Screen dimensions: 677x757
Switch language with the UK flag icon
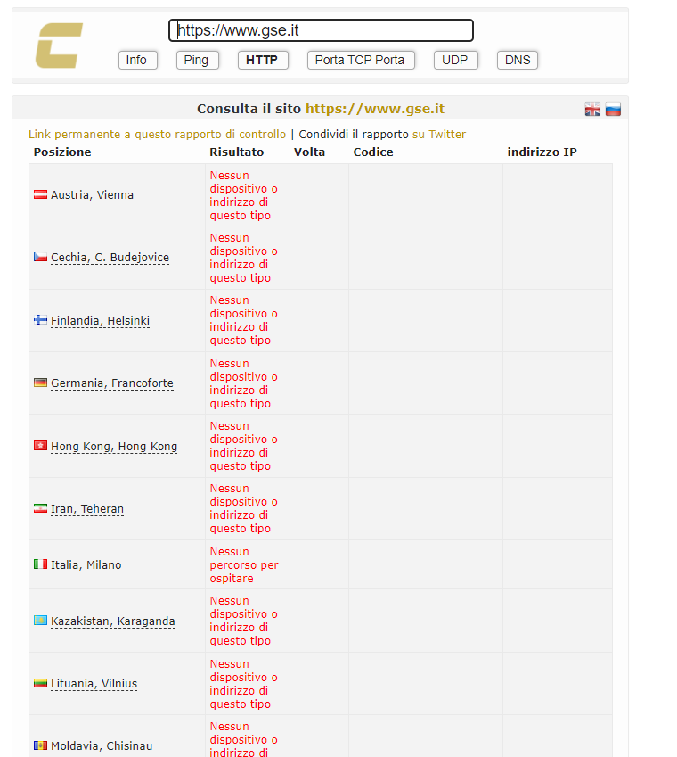tap(592, 110)
